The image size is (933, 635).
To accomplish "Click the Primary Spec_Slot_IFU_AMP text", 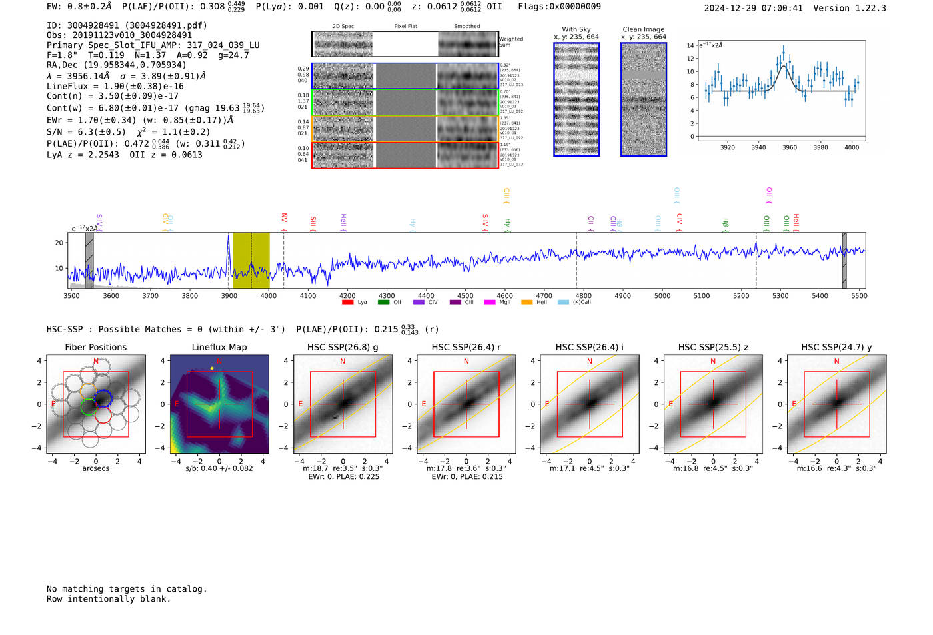I will coord(153,45).
